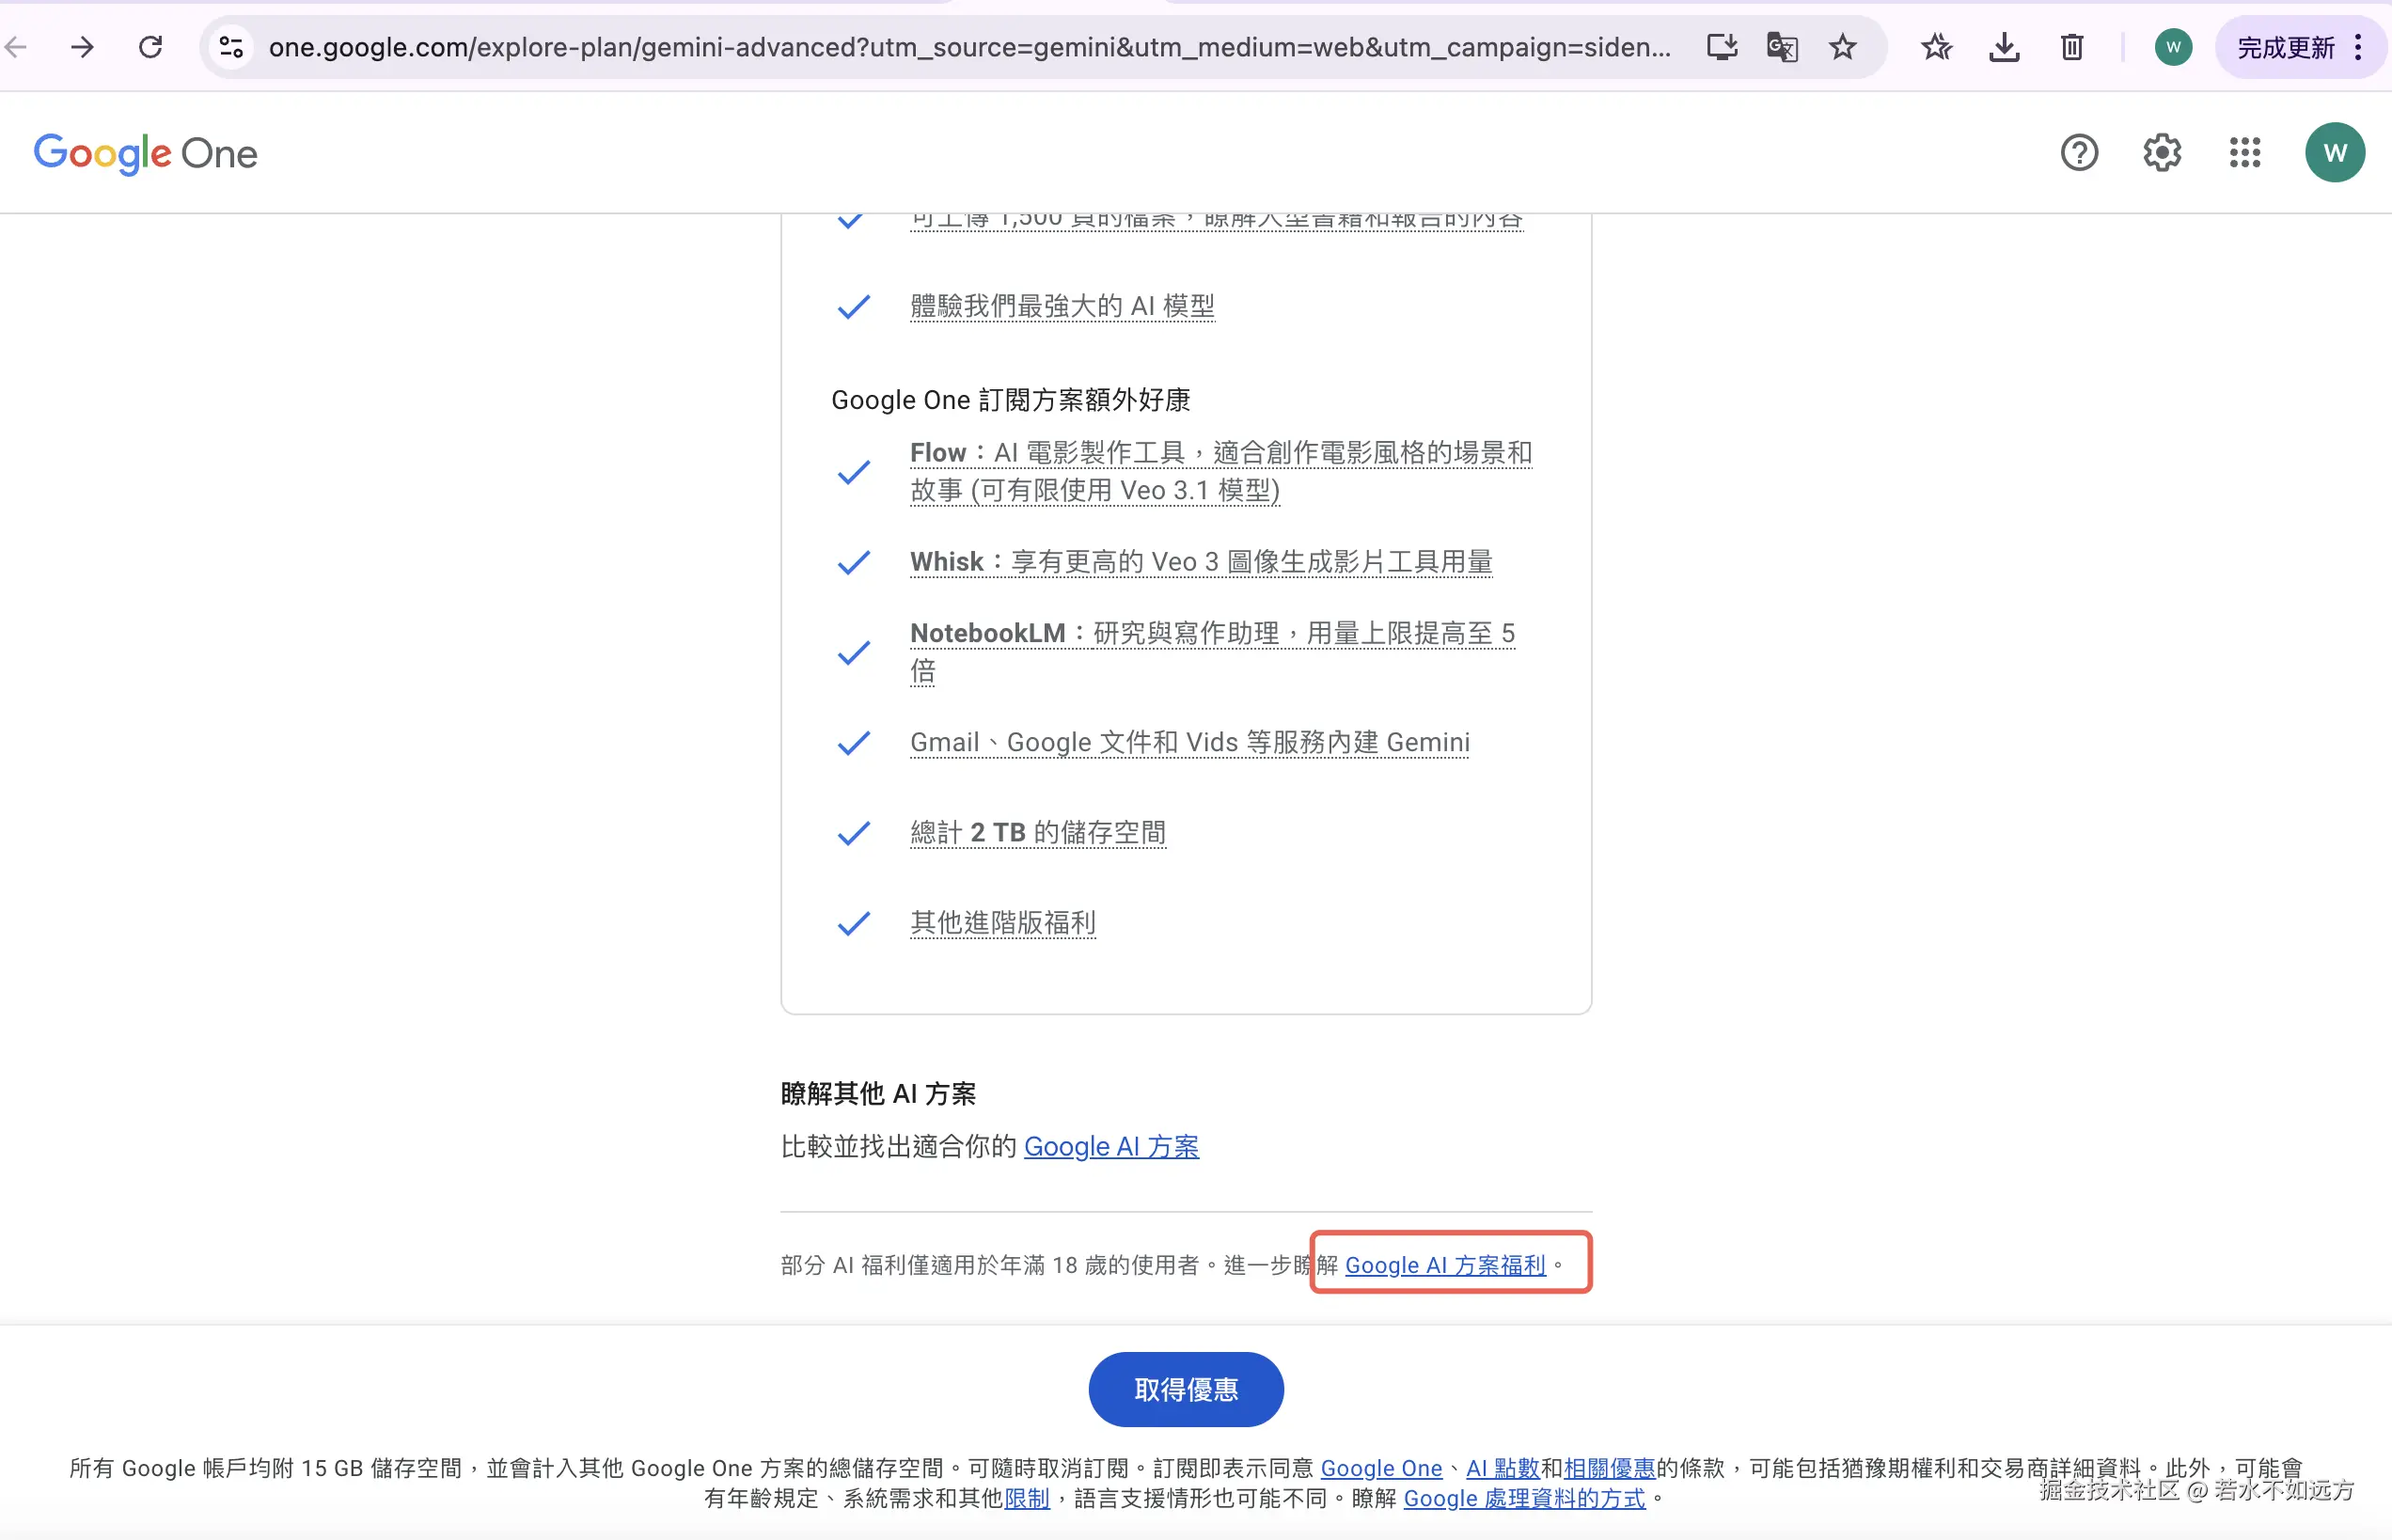The image size is (2392, 1540).
Task: Click the 取得優惠 button
Action: click(x=1185, y=1389)
